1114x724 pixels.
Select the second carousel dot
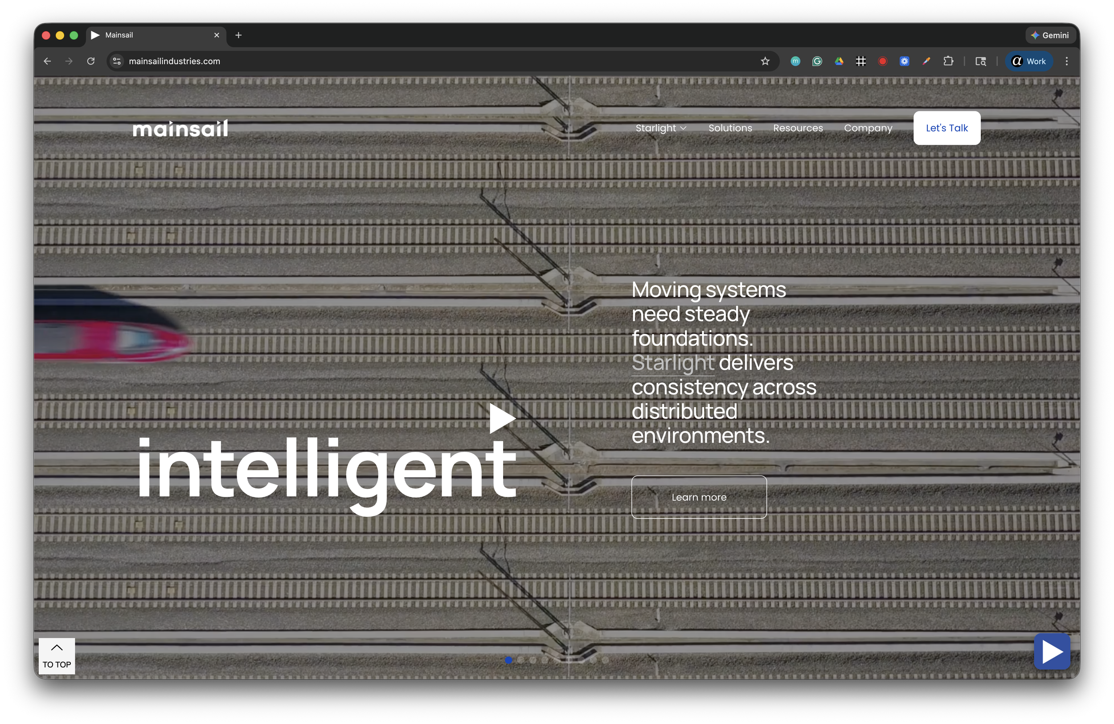(520, 660)
